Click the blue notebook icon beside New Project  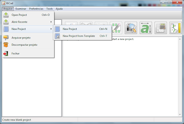tap(6, 29)
